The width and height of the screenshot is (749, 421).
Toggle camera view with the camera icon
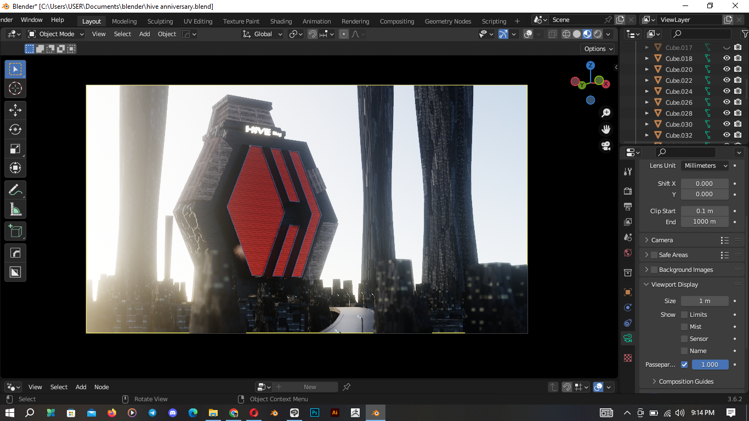[606, 146]
